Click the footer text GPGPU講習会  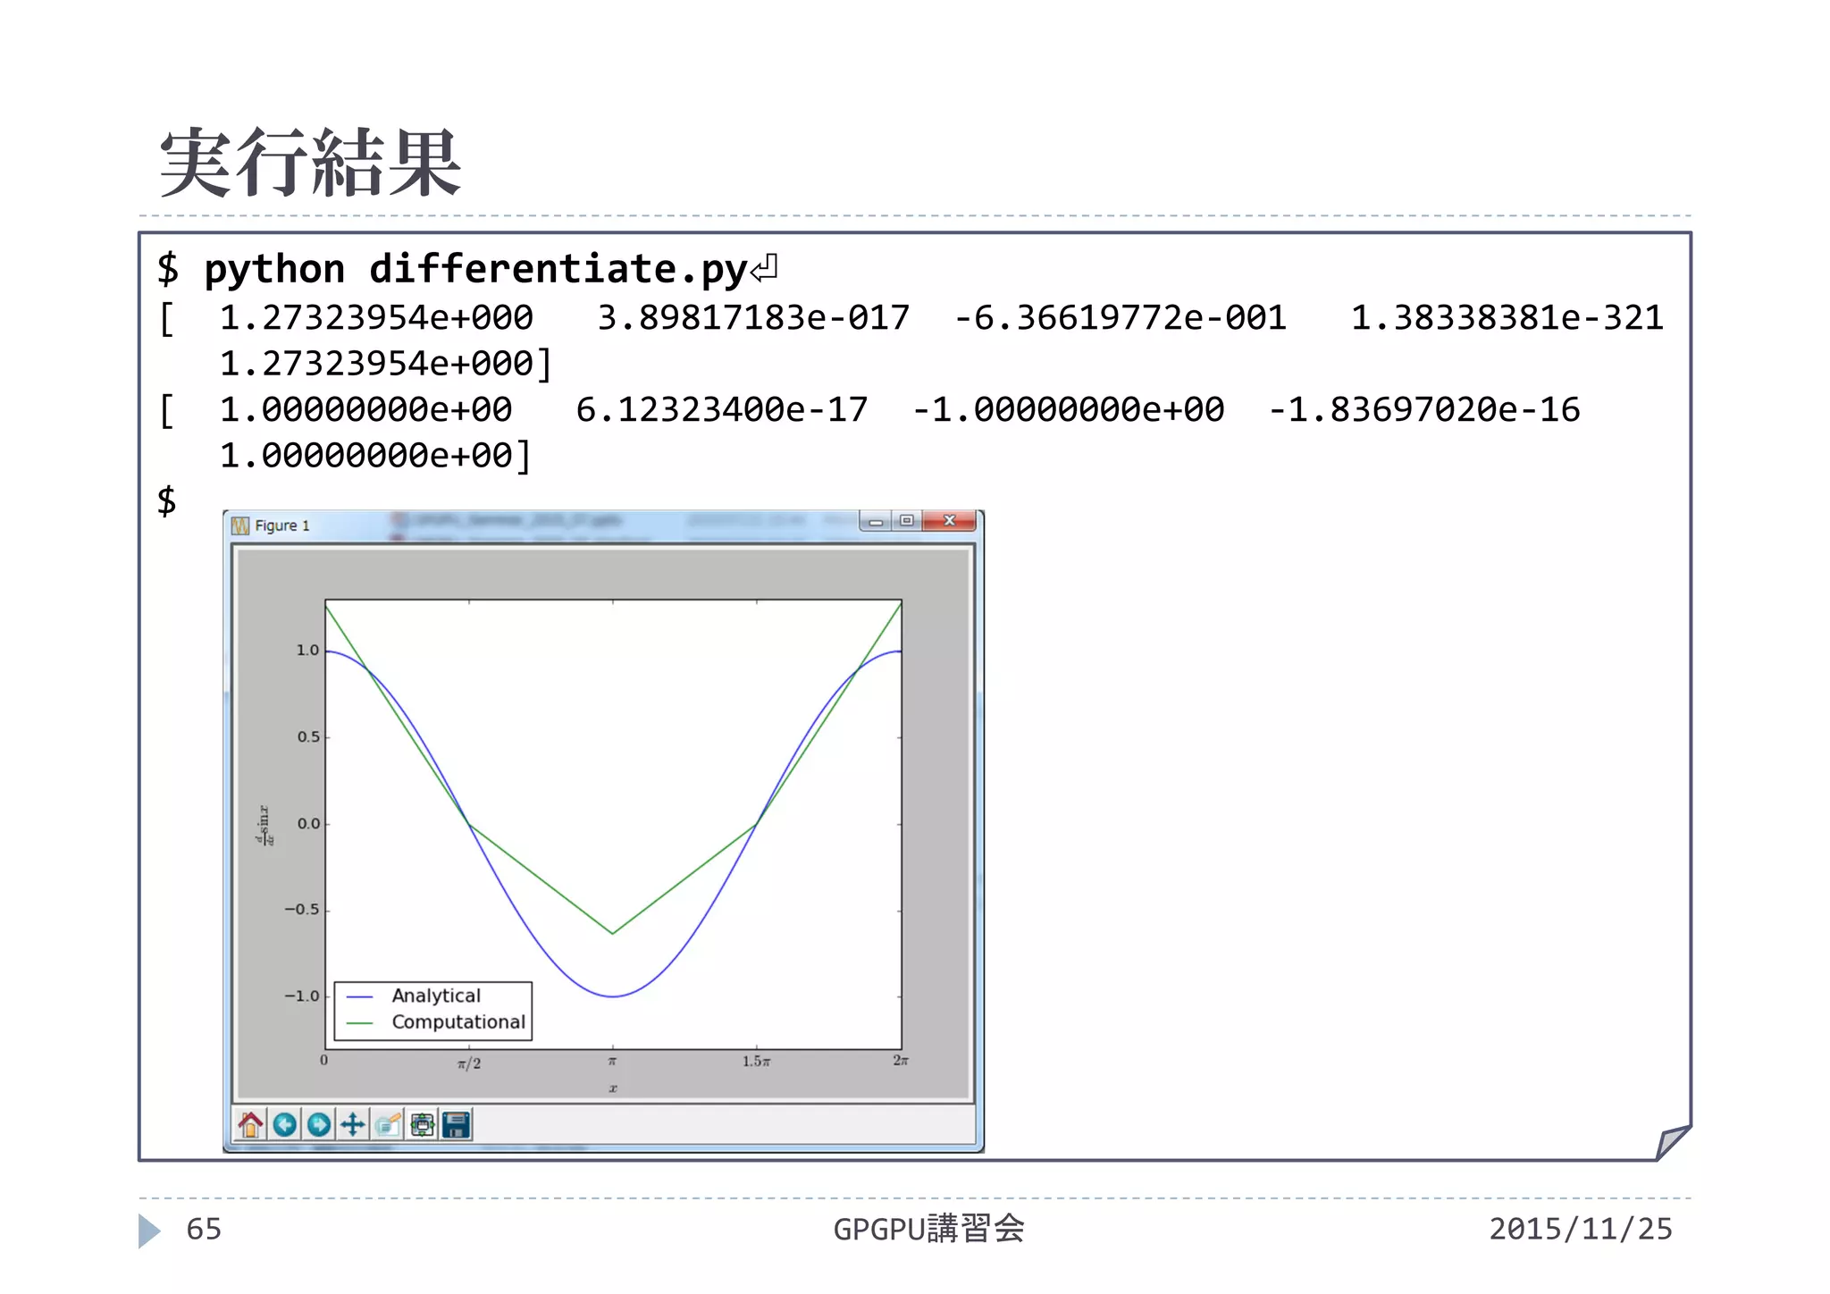[x=928, y=1230]
